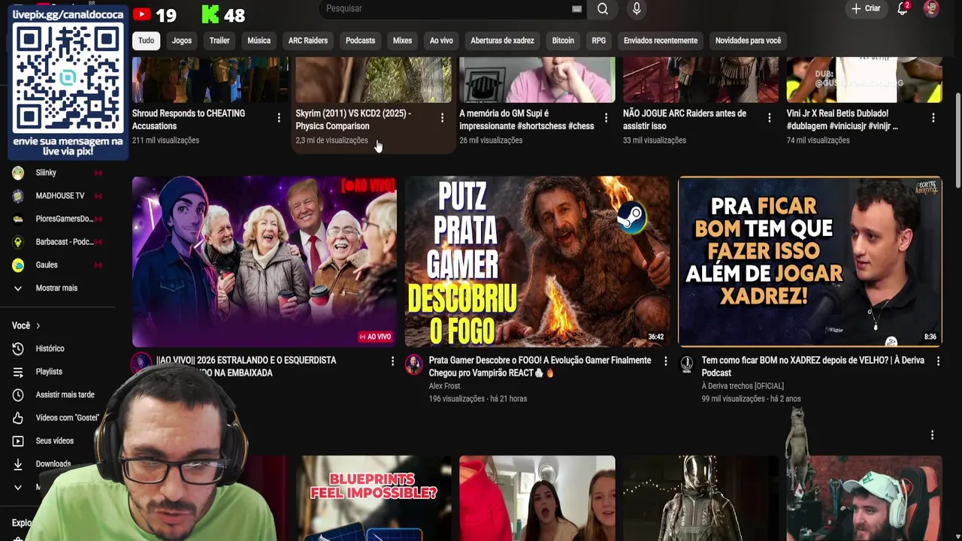This screenshot has width=962, height=541.
Task: Open options for GM Supi memory short
Action: click(606, 118)
